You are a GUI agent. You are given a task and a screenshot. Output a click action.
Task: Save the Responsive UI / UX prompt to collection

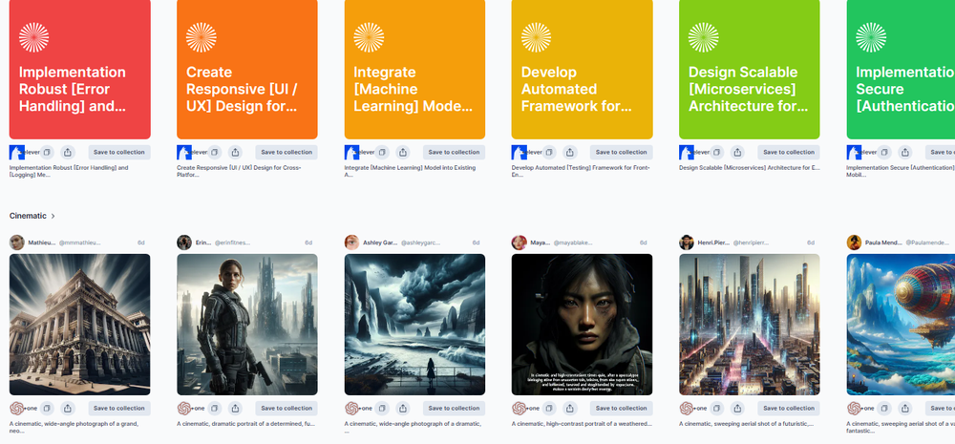[x=286, y=152]
